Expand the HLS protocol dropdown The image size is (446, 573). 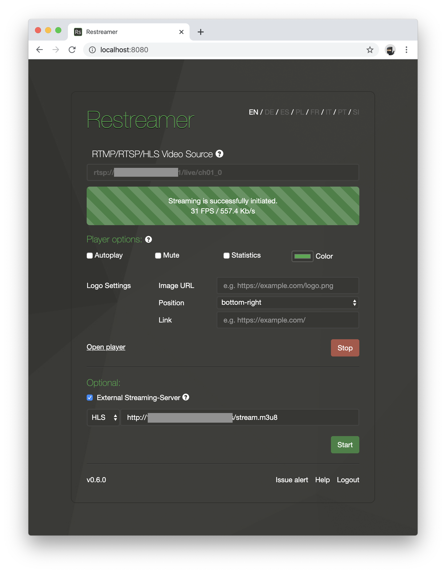tap(103, 417)
